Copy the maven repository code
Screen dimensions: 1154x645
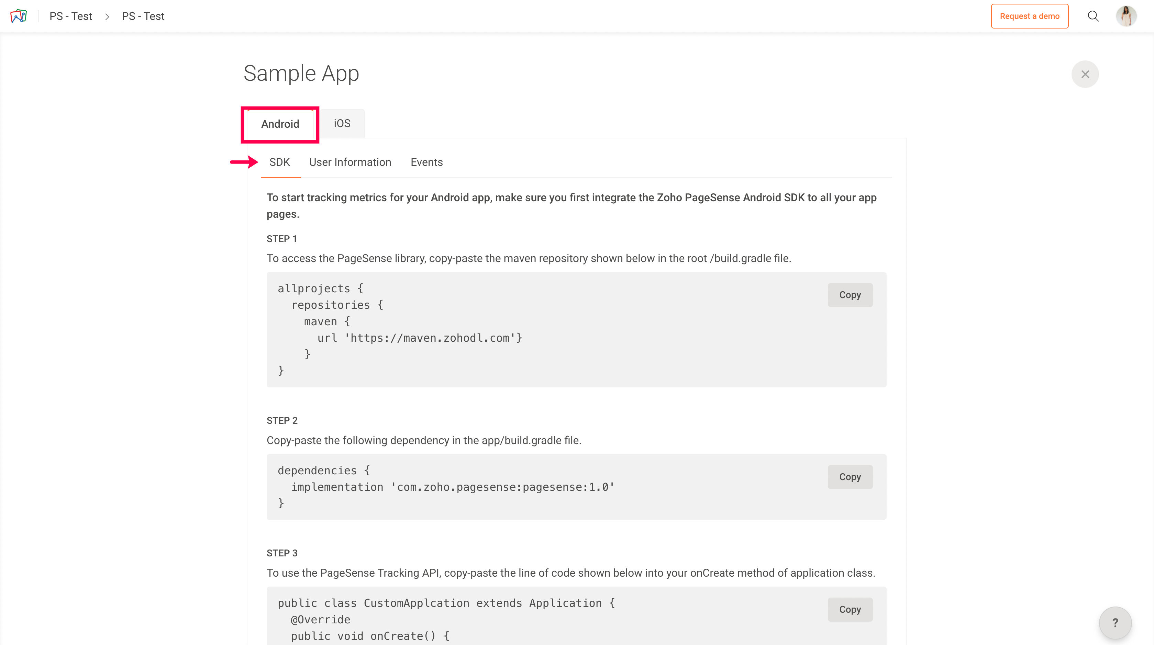[x=850, y=295]
